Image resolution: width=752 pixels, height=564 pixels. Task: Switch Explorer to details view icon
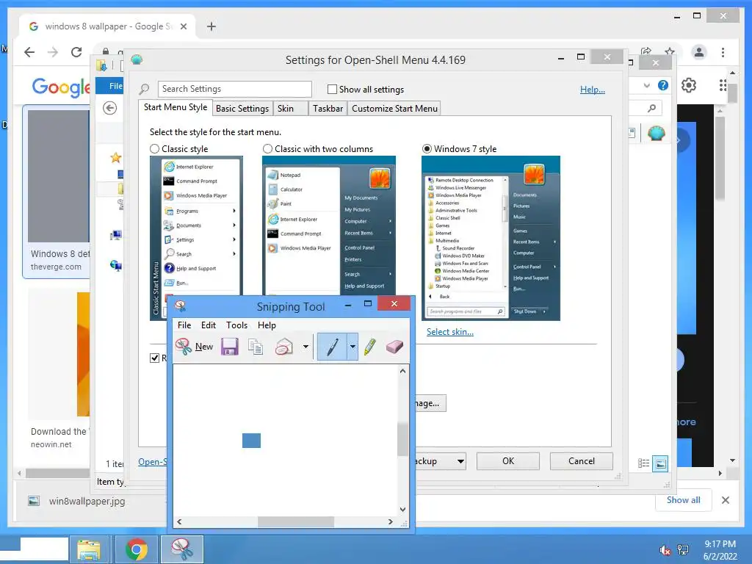pos(643,463)
